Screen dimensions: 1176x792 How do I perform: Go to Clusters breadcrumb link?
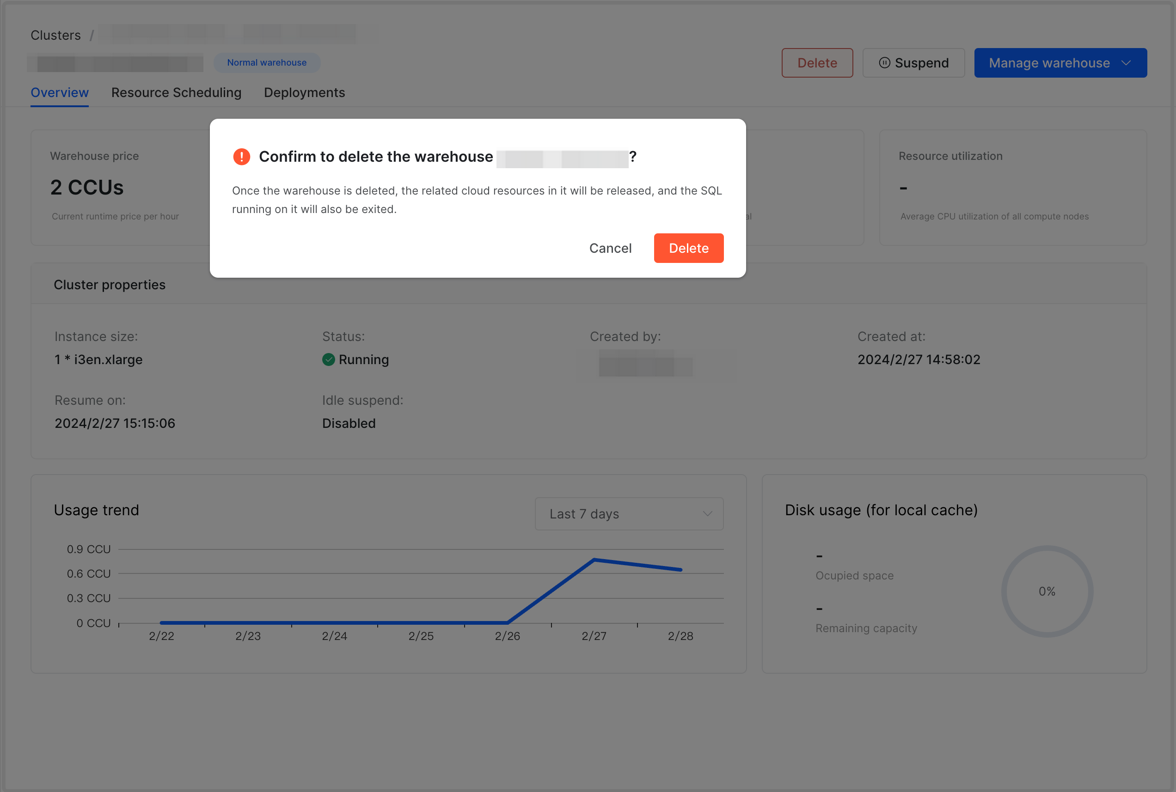(55, 36)
